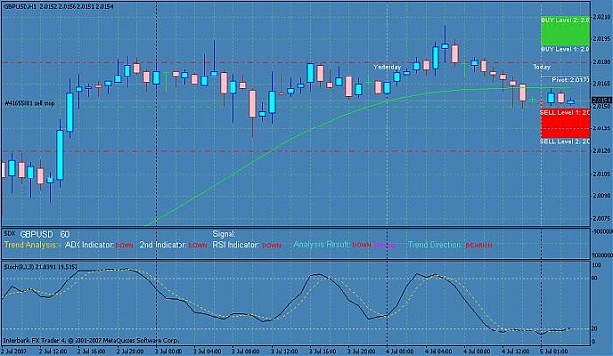Click the '2nd Indicator: DOWN' readout
Image resolution: width=613 pixels, height=356 pixels.
pyautogui.click(x=174, y=245)
